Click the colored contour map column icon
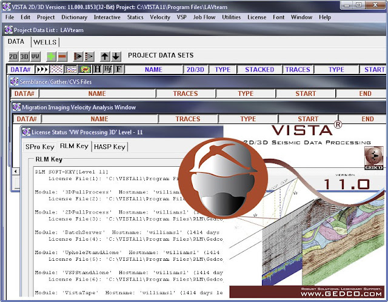 click(x=85, y=69)
